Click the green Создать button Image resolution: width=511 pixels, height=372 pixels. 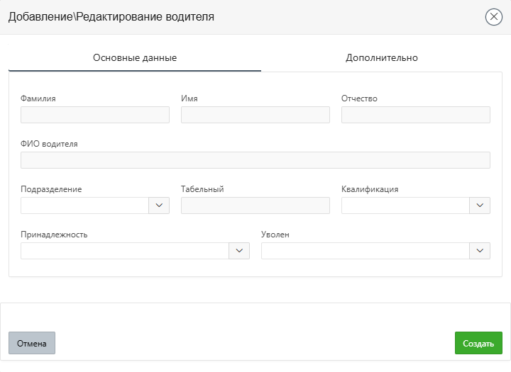coord(478,343)
